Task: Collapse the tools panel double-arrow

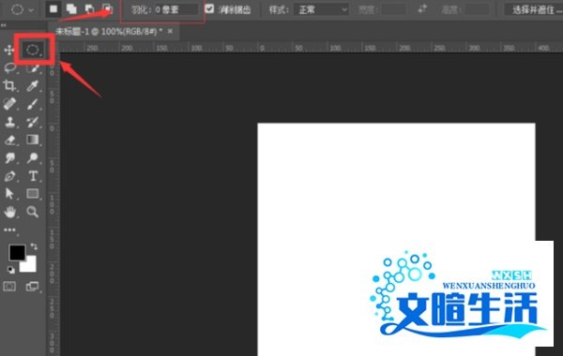Action: point(3,25)
